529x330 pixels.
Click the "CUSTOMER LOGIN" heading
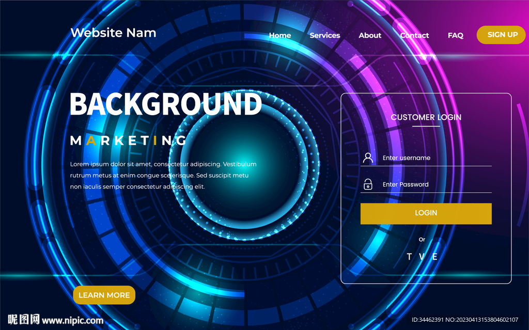426,117
